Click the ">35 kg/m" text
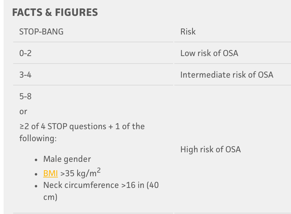Image resolution: width=291 pixels, height=214 pixels. pos(78,174)
